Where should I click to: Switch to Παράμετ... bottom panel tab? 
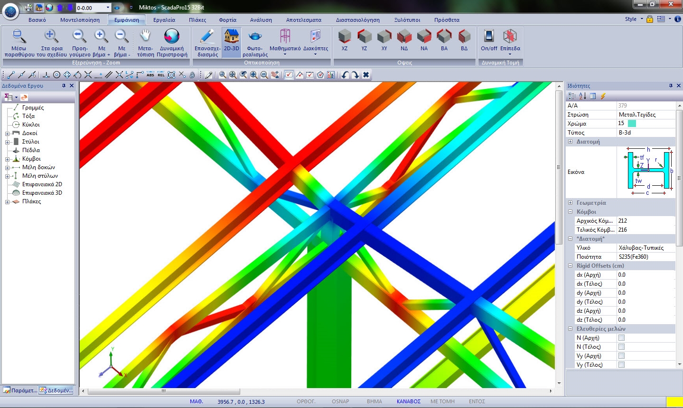[19, 390]
